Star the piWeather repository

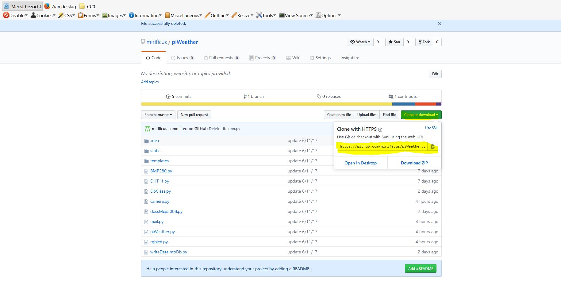pyautogui.click(x=394, y=42)
